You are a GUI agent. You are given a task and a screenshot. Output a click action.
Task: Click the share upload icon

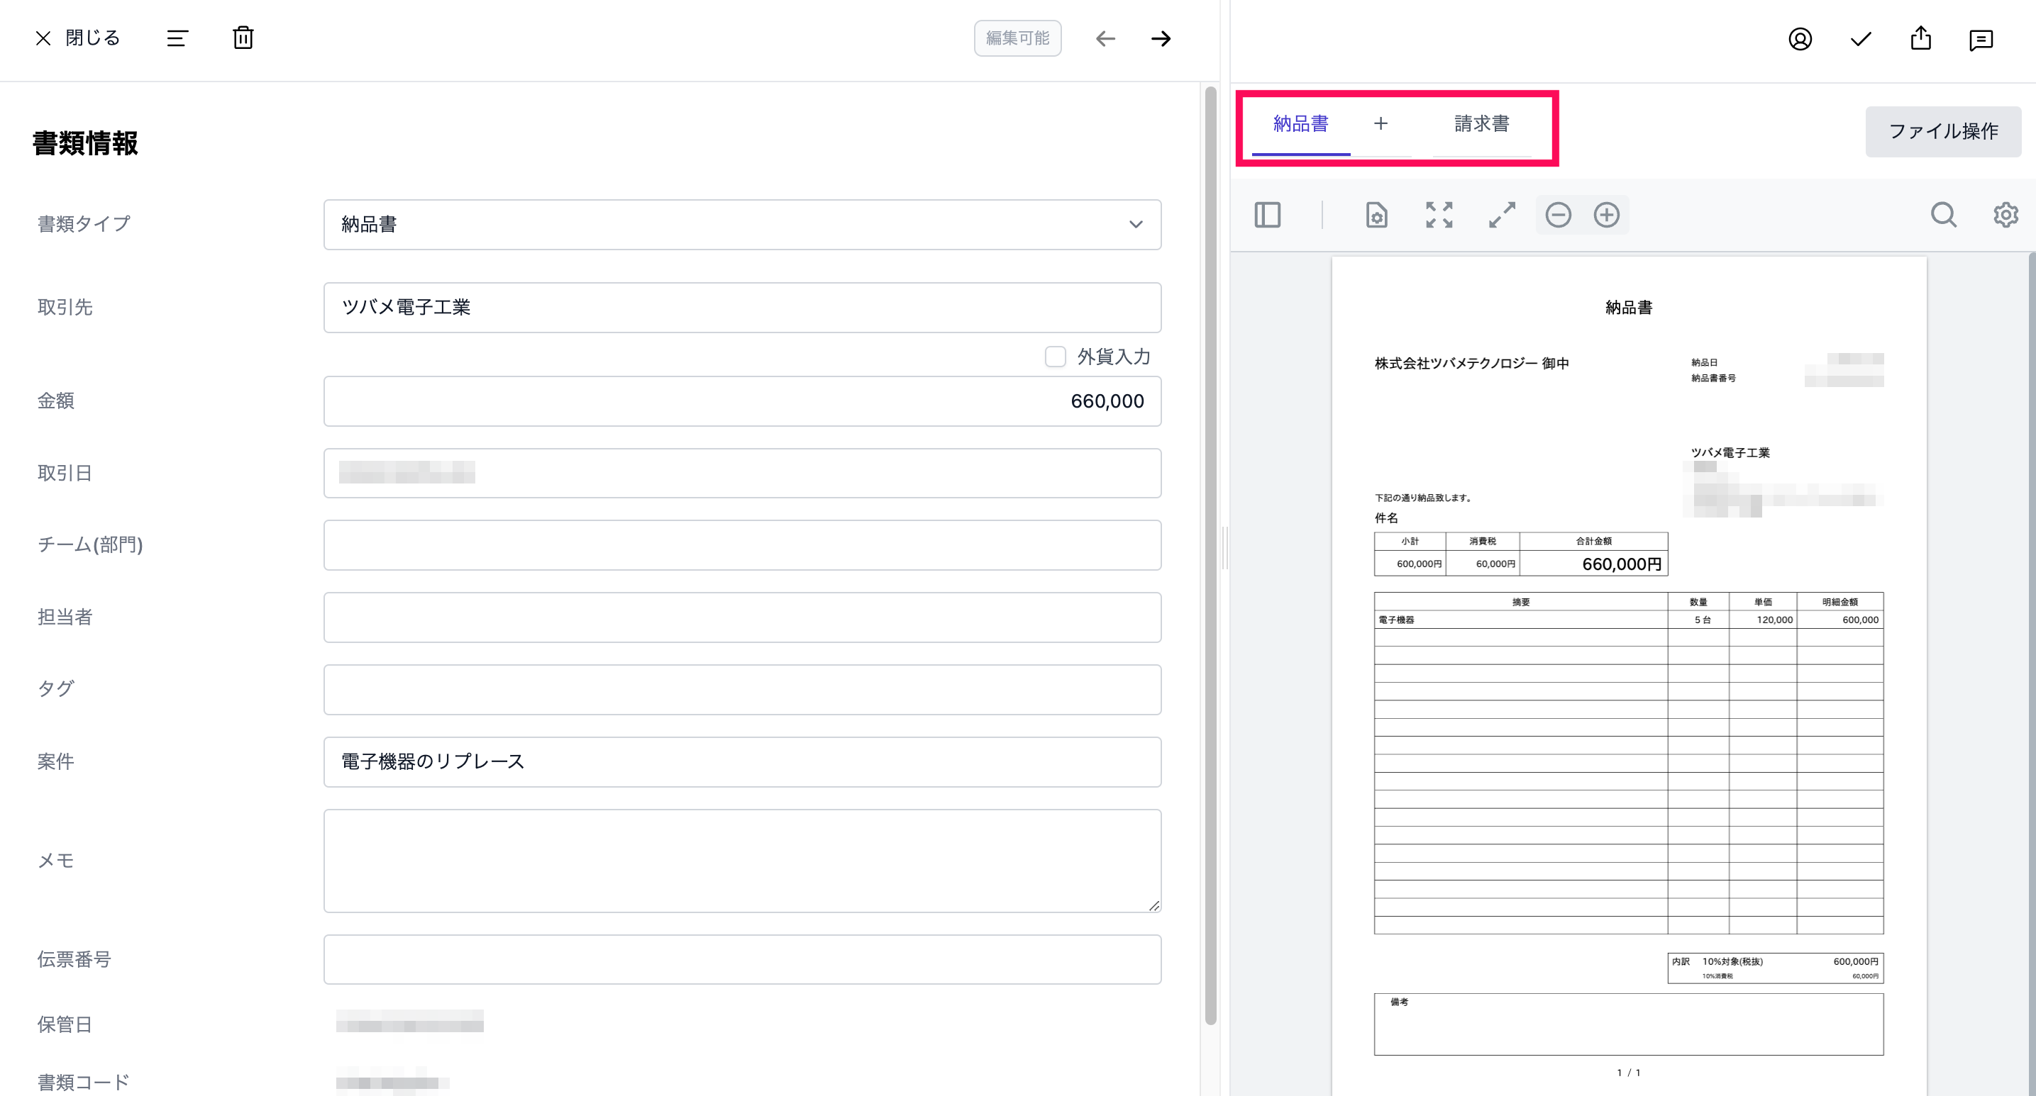coord(1920,38)
